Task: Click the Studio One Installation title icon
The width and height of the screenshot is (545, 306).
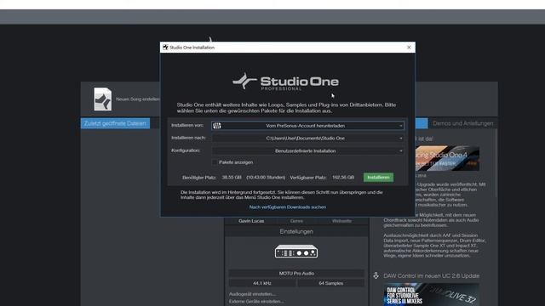Action: (165, 48)
